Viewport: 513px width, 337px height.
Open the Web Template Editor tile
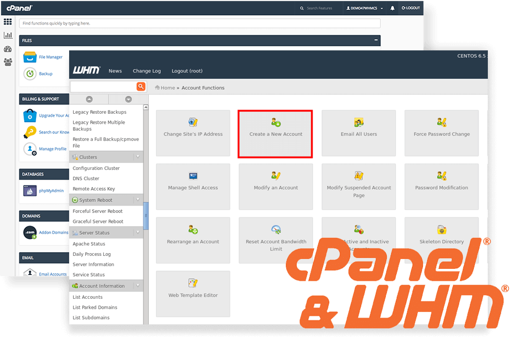coord(193,294)
